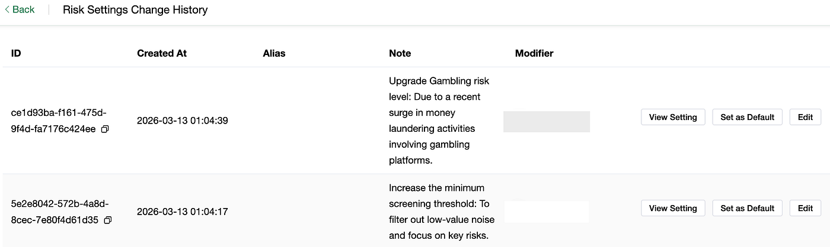Go back using the Back link
The width and height of the screenshot is (830, 247).
point(20,9)
